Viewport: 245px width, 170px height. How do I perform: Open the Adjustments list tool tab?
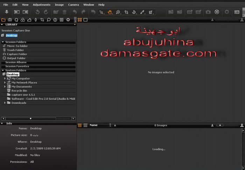[62, 20]
